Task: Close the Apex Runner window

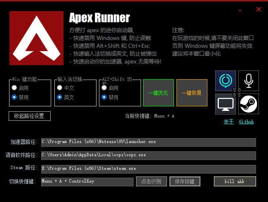Action: pos(259,9)
